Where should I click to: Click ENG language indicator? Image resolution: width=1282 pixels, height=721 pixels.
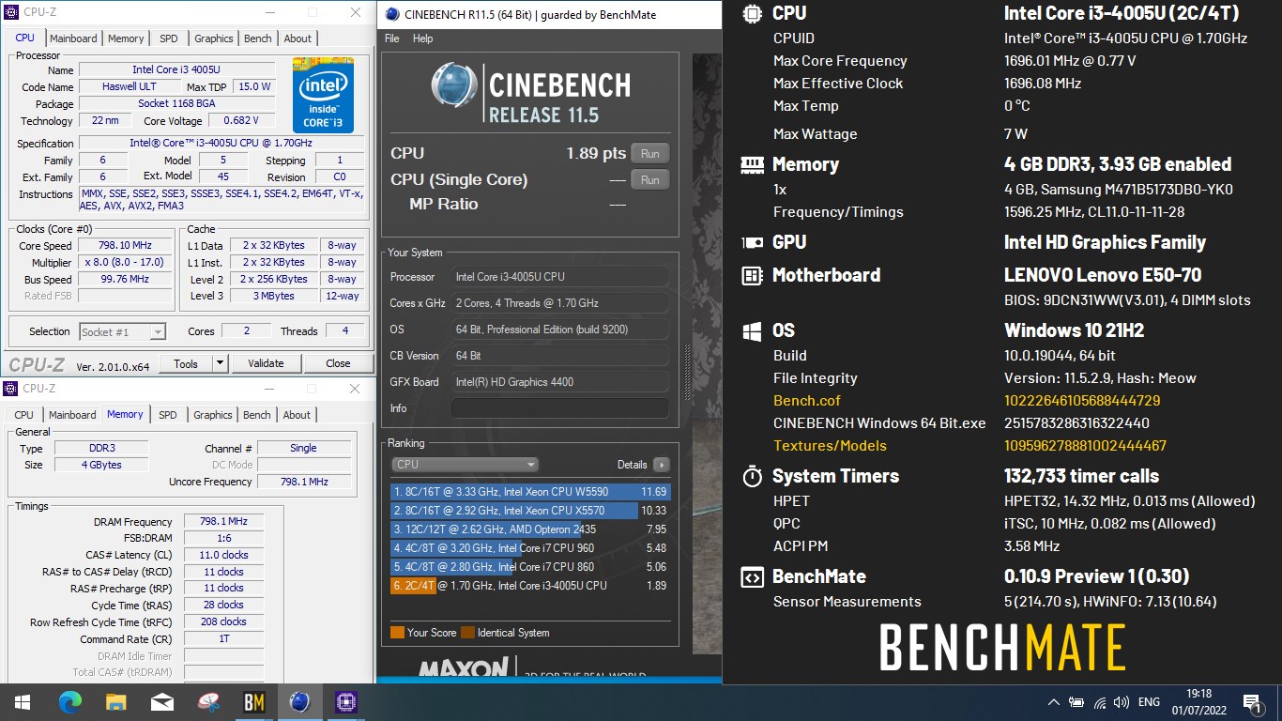click(x=1149, y=702)
